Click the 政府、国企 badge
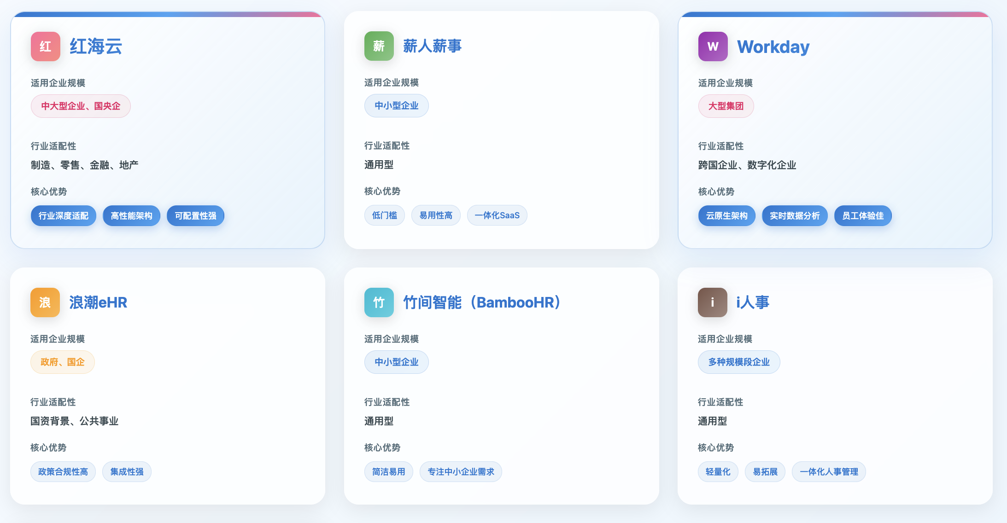 [x=62, y=362]
